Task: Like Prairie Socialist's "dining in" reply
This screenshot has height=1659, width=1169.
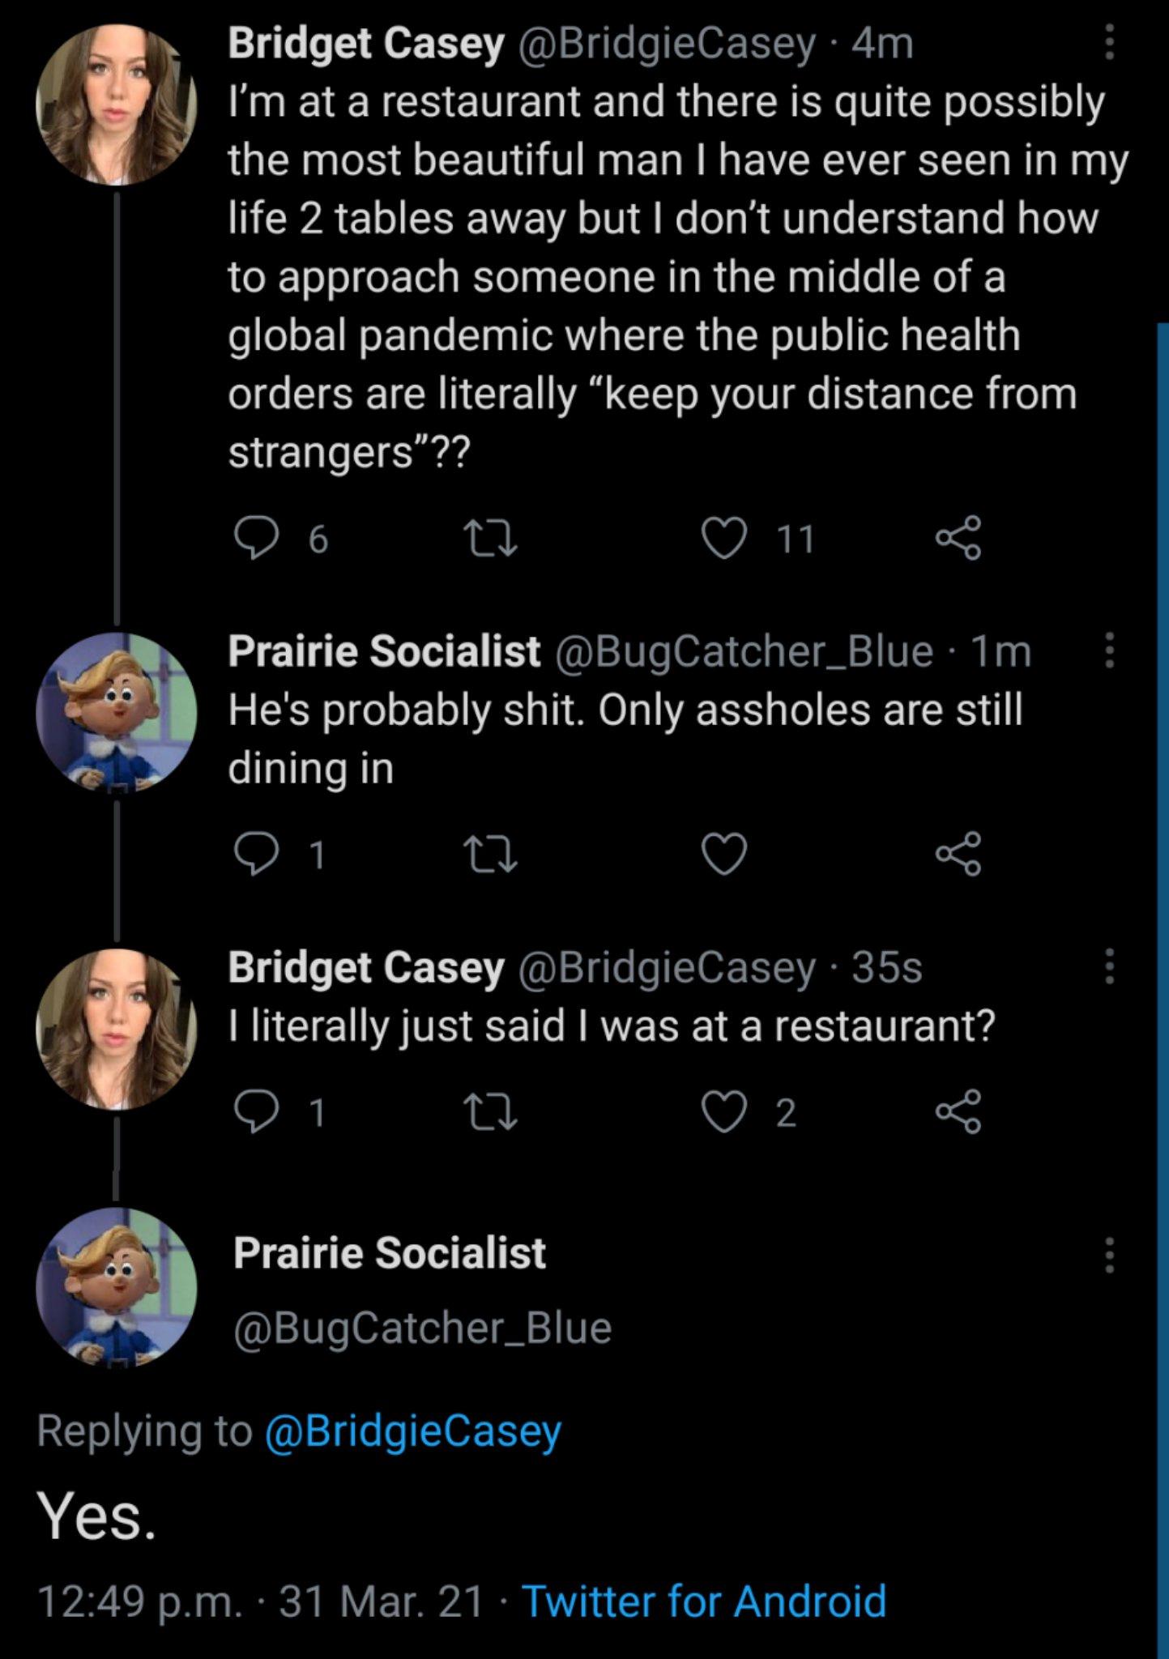Action: point(723,854)
